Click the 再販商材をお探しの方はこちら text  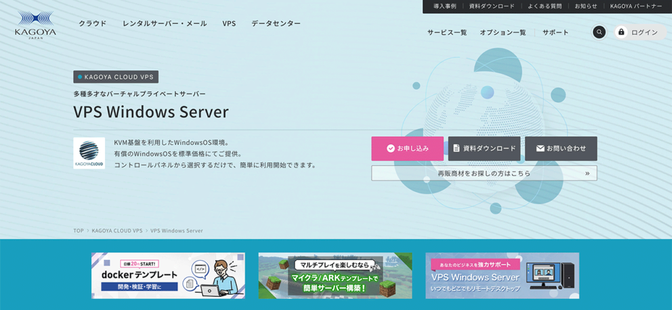(x=484, y=173)
